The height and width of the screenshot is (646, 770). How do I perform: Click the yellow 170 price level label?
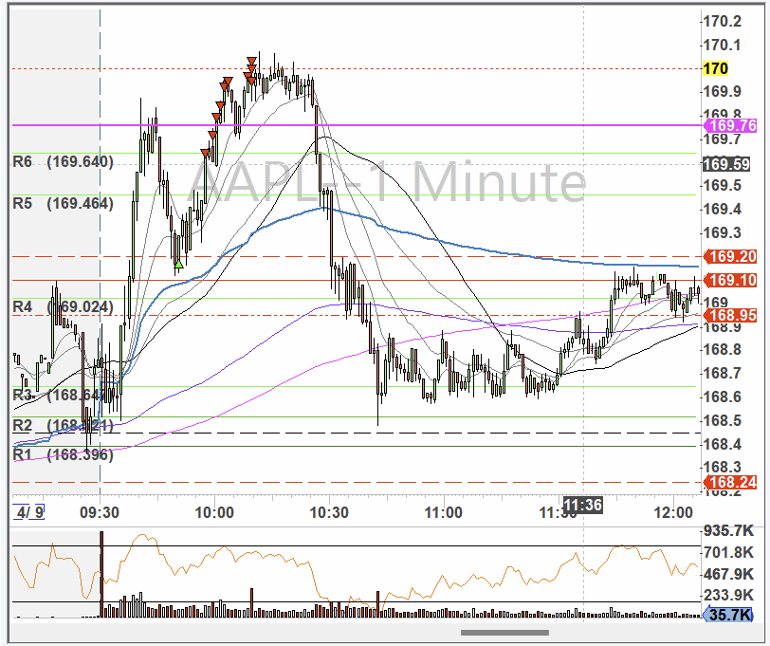[x=717, y=68]
